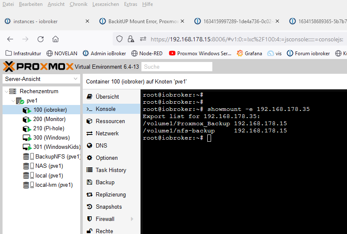The height and width of the screenshot is (234, 347).
Task: Close the 1634159997289 tab
Action: [x=277, y=21]
